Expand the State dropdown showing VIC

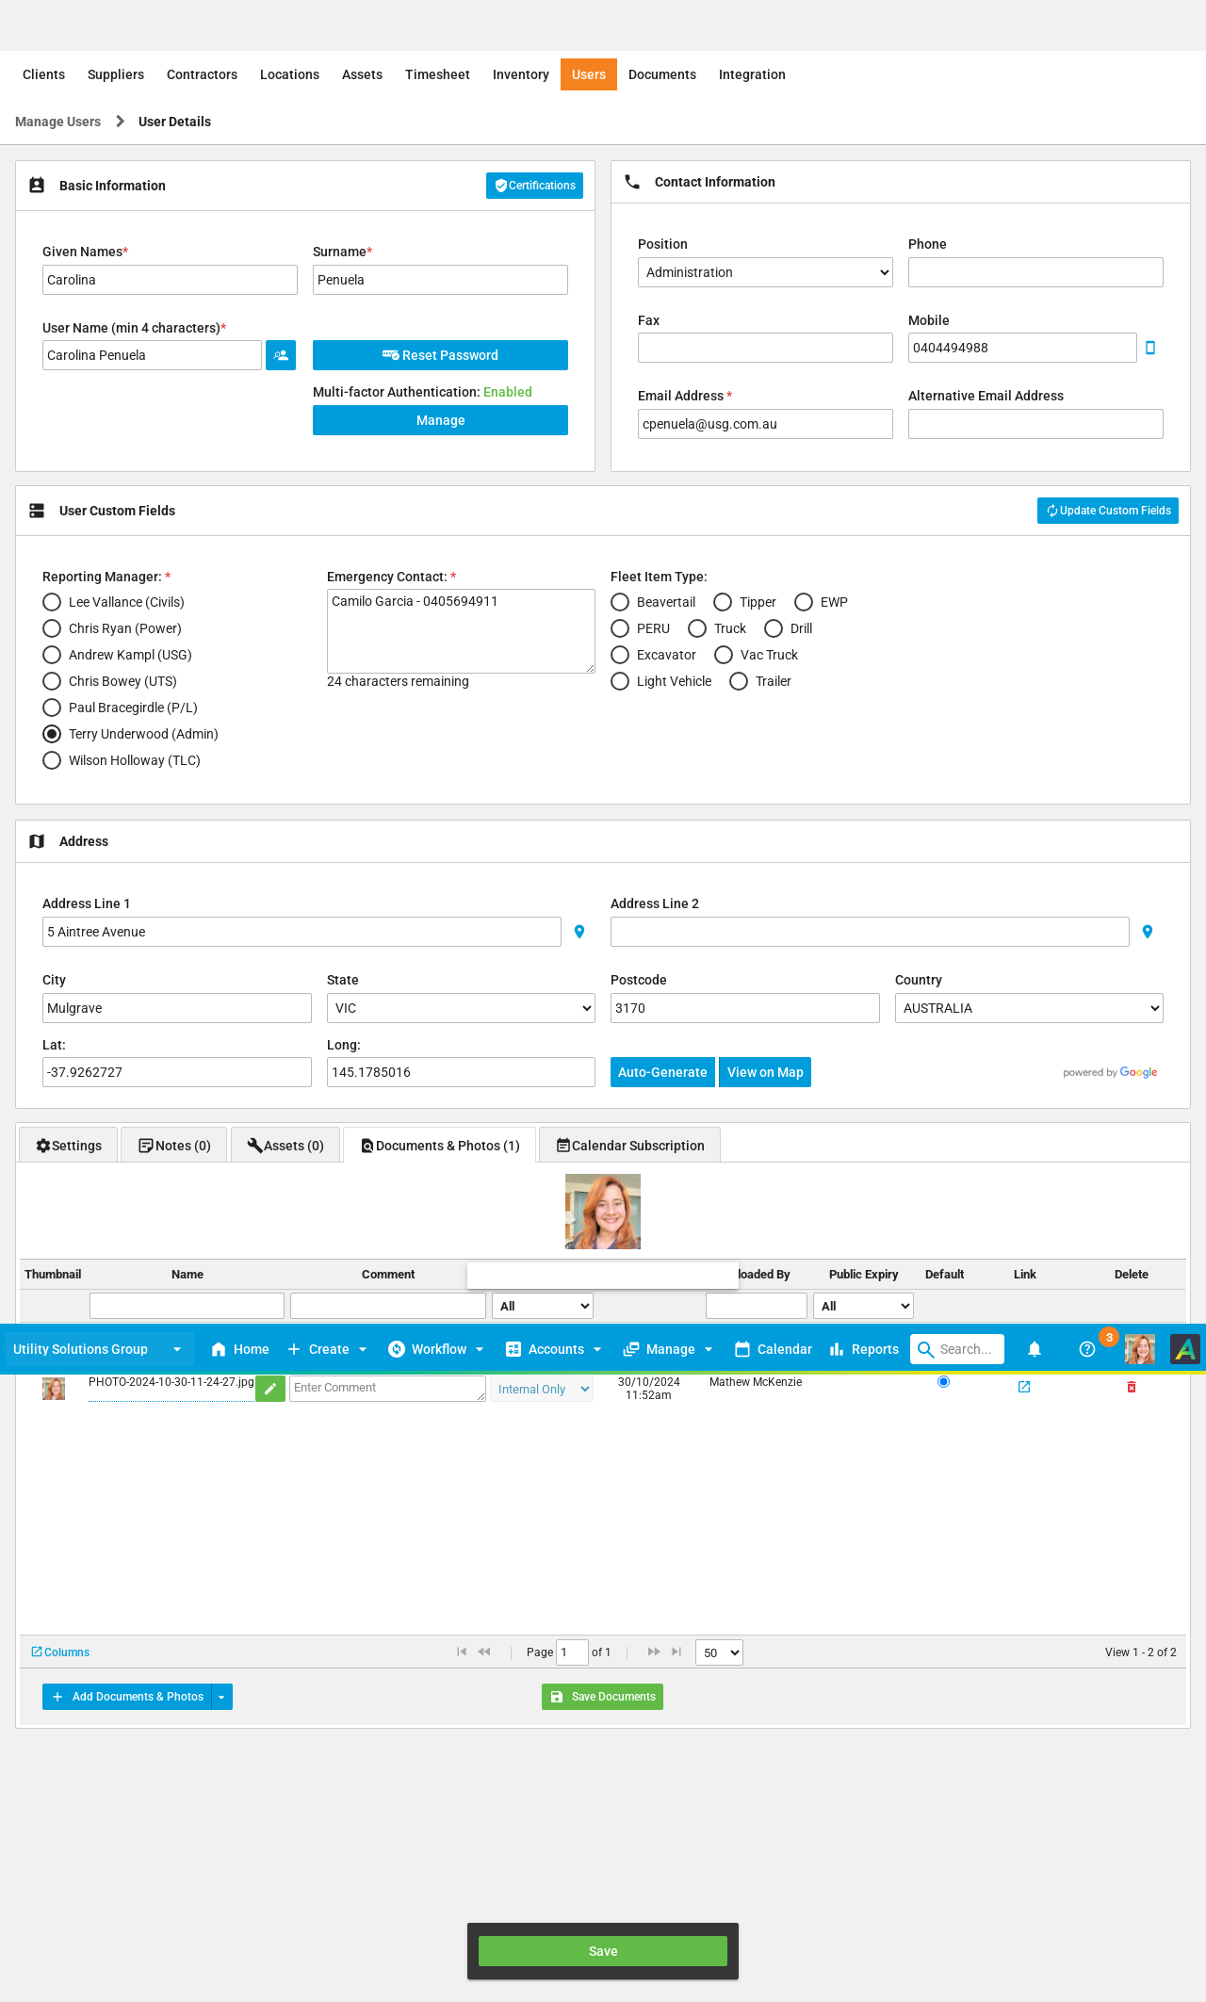[x=461, y=1008]
